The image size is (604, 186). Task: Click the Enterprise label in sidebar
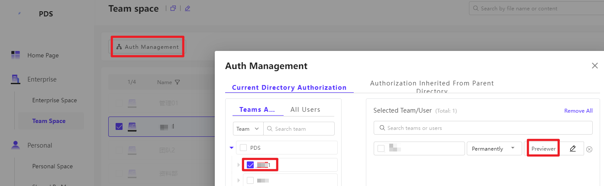[42, 79]
